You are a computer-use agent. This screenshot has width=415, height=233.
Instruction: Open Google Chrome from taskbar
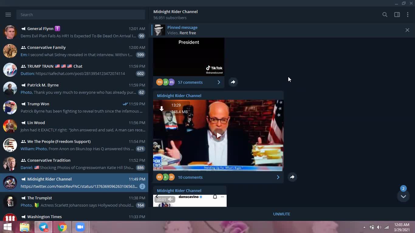[62, 227]
